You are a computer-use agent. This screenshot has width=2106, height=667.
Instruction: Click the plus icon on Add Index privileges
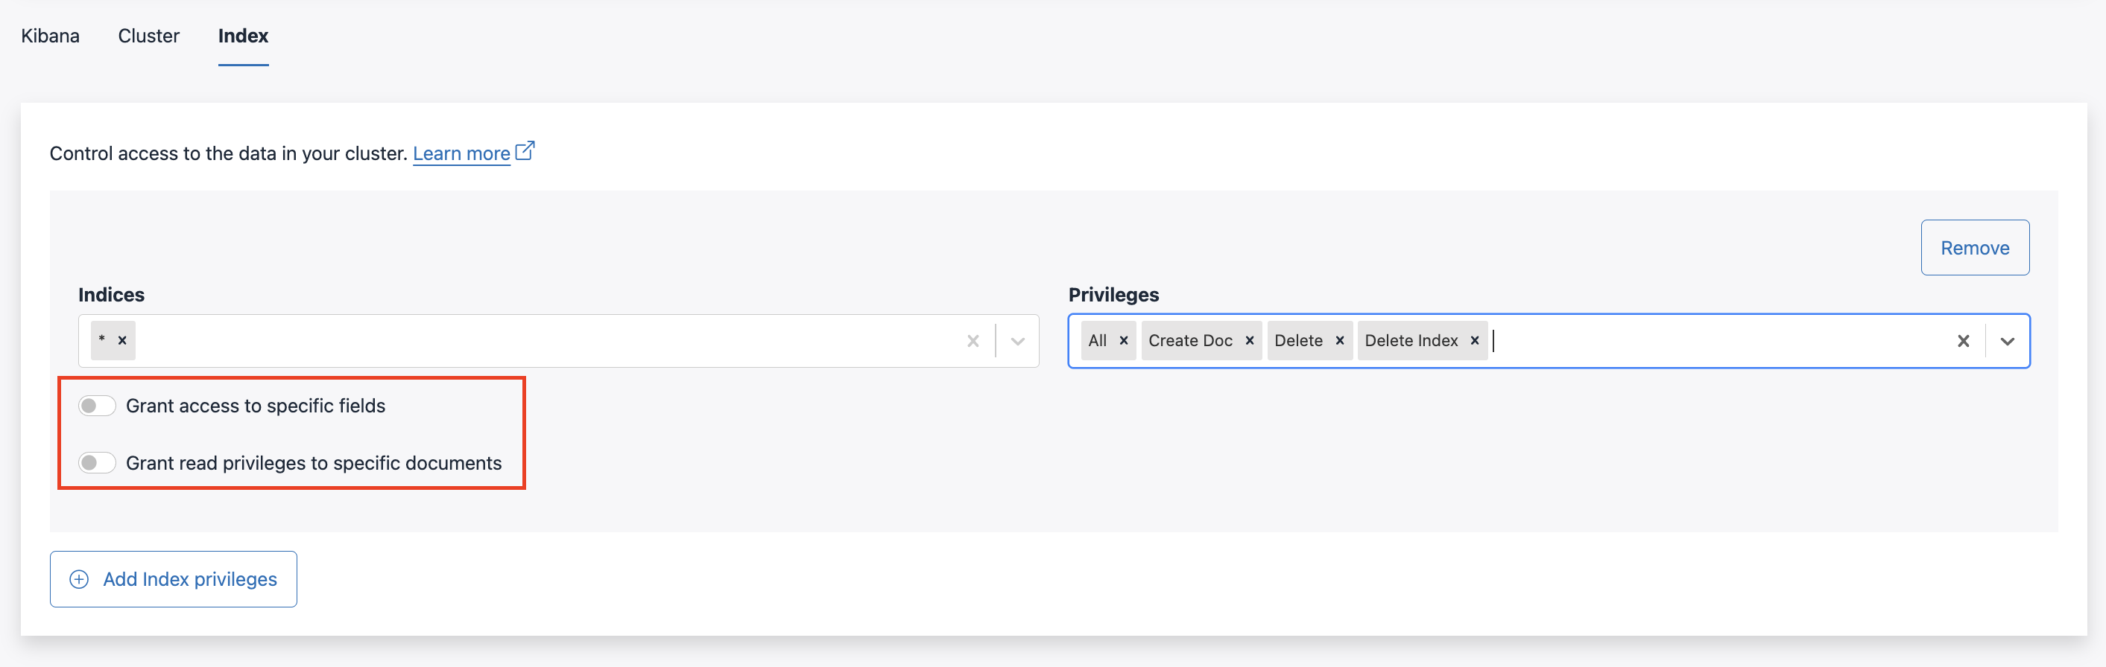[79, 579]
